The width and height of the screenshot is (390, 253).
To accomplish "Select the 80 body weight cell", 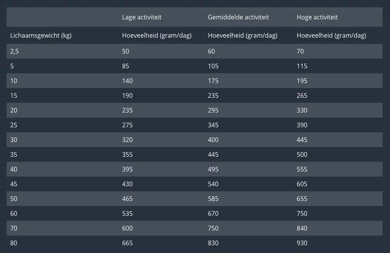I will click(x=14, y=243).
